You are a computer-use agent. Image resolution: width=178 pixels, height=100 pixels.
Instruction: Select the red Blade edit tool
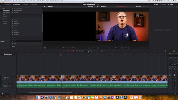73,51
